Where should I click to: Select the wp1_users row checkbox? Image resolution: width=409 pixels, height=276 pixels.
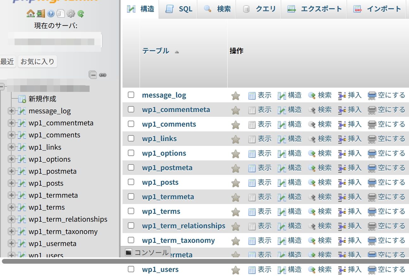(131, 269)
